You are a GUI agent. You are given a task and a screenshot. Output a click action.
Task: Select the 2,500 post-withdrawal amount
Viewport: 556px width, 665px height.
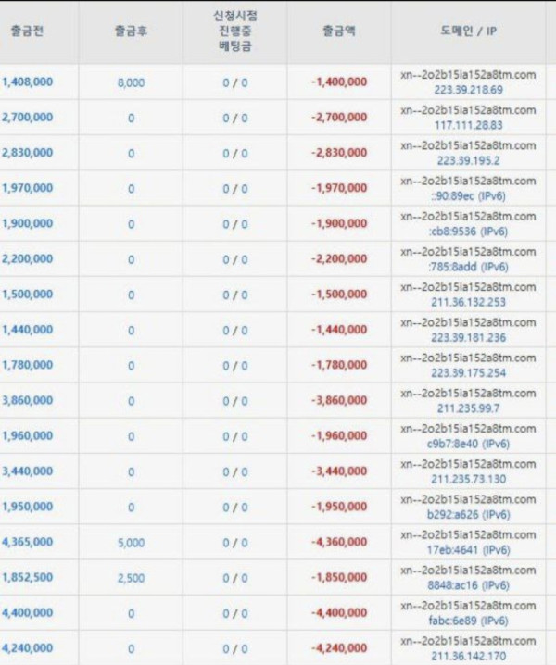(131, 578)
